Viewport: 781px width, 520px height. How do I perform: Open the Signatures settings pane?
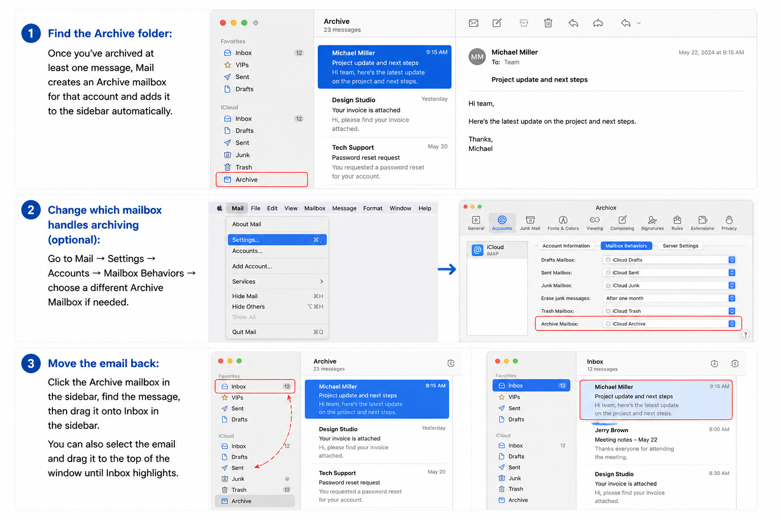click(652, 223)
